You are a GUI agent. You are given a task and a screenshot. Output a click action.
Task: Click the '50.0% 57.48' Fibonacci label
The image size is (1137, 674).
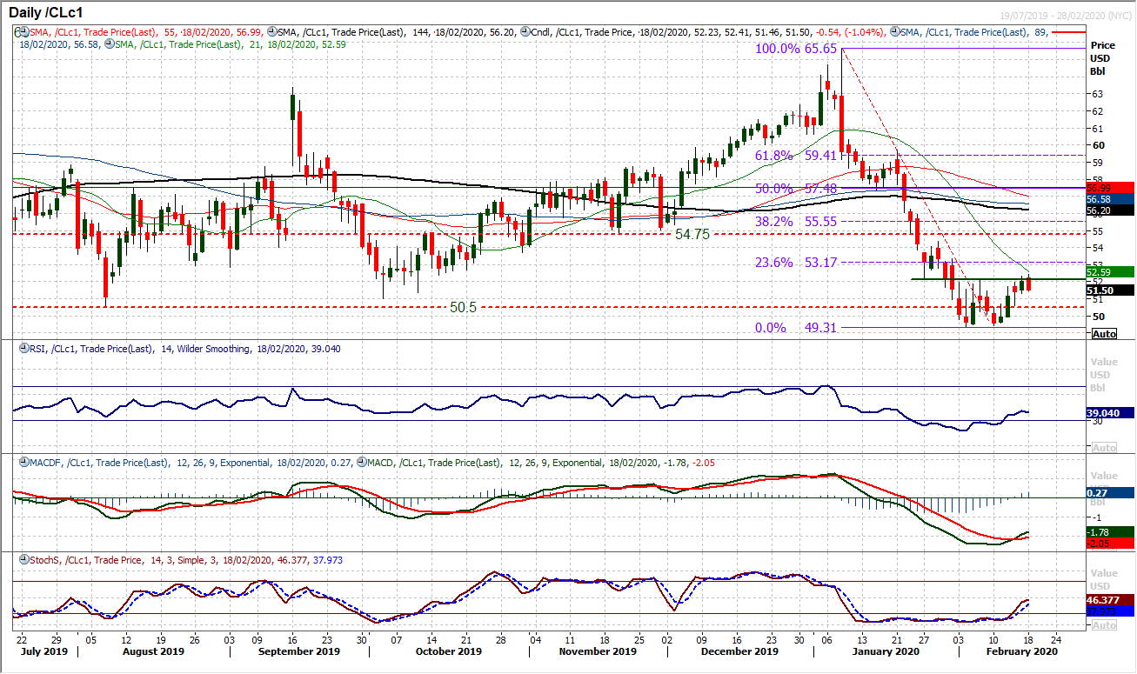pyautogui.click(x=795, y=189)
